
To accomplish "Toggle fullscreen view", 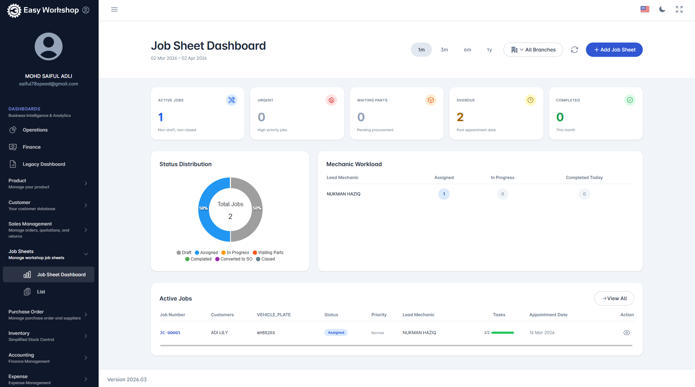I will (x=679, y=9).
